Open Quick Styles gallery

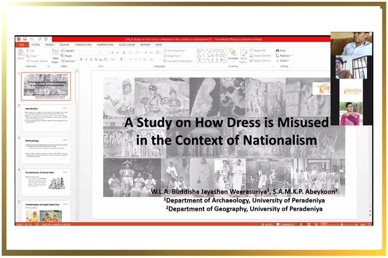[x=243, y=56]
